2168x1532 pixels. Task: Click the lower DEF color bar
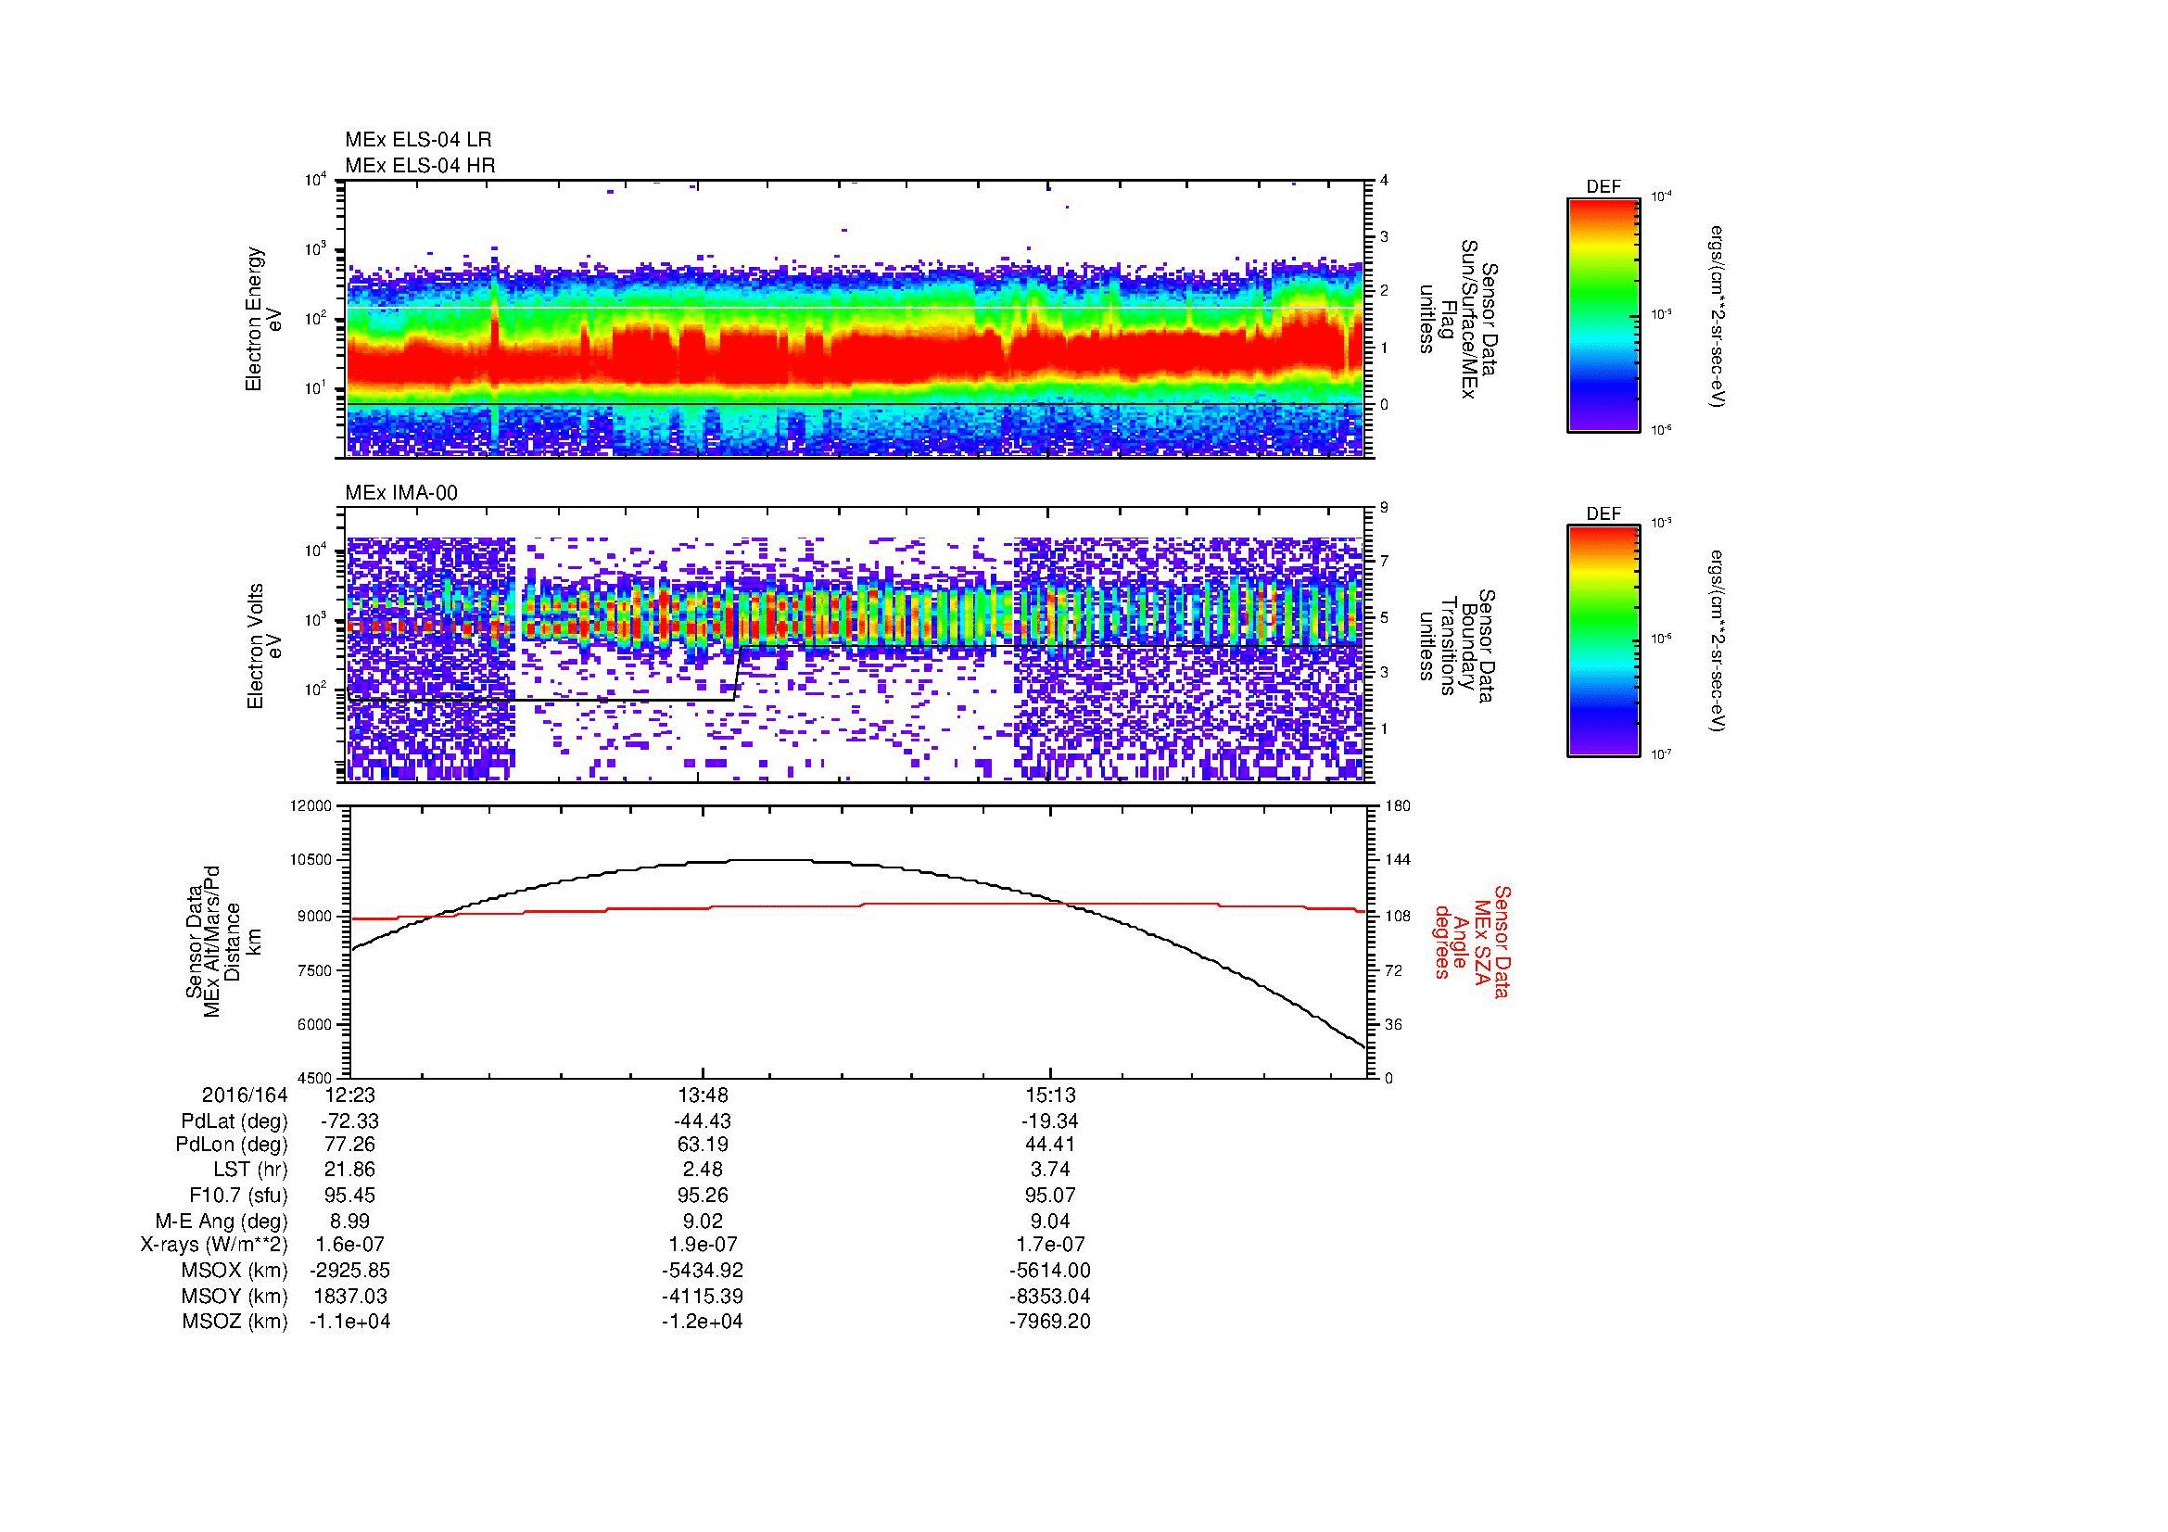[x=1603, y=642]
